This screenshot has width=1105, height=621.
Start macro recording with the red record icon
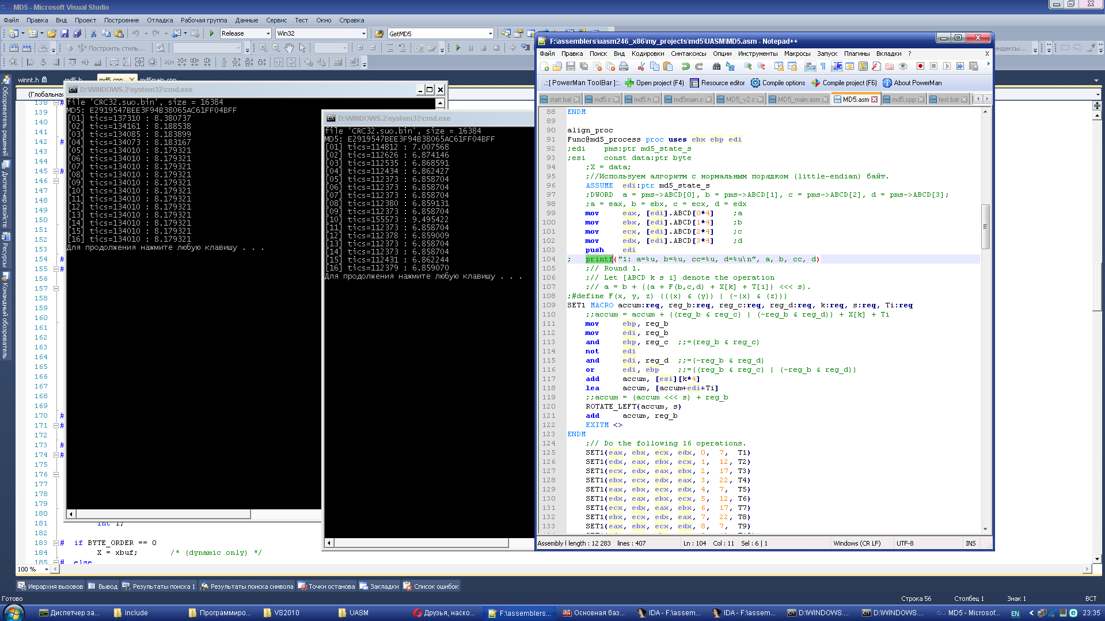tap(920, 67)
